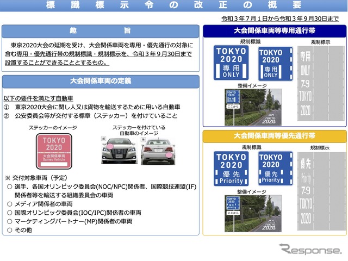Image resolution: width=348 pixels, height=261 pixels.
Task: Click underlined 以下の要件を満たす自動車
Action: [38, 98]
